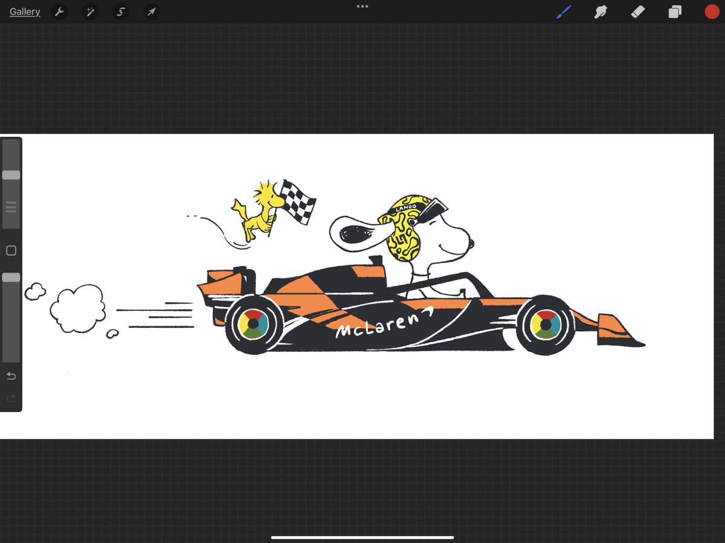Tap the iPad home indicator bar
This screenshot has height=543, width=725.
click(x=362, y=536)
